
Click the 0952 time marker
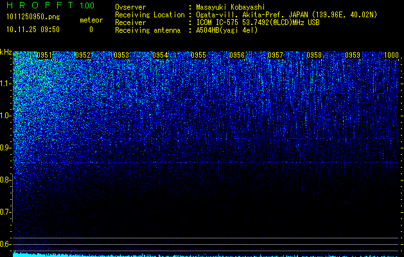pyautogui.click(x=83, y=55)
